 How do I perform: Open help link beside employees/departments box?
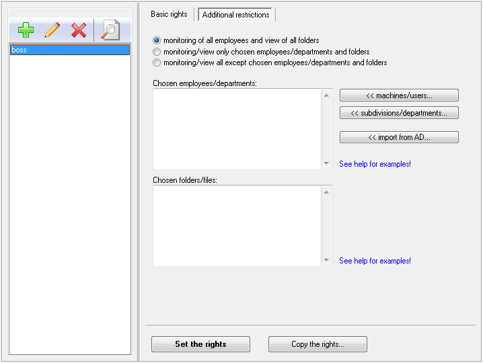click(375, 164)
